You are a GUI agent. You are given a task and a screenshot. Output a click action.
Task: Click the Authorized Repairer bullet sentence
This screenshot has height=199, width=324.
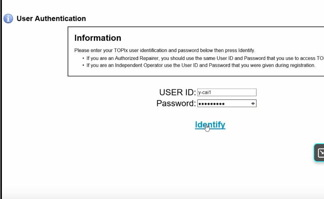(x=205, y=58)
